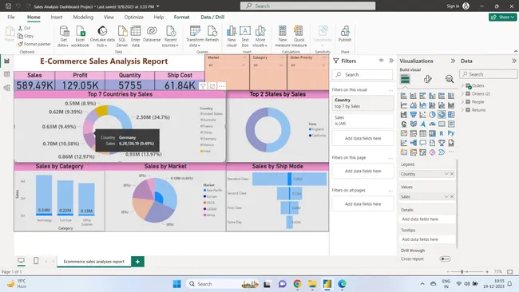Add a new page with plus button

point(137,262)
